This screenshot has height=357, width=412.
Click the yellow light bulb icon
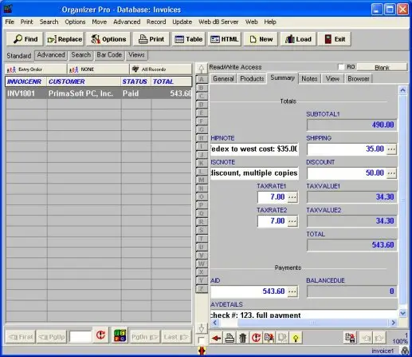[296, 338]
